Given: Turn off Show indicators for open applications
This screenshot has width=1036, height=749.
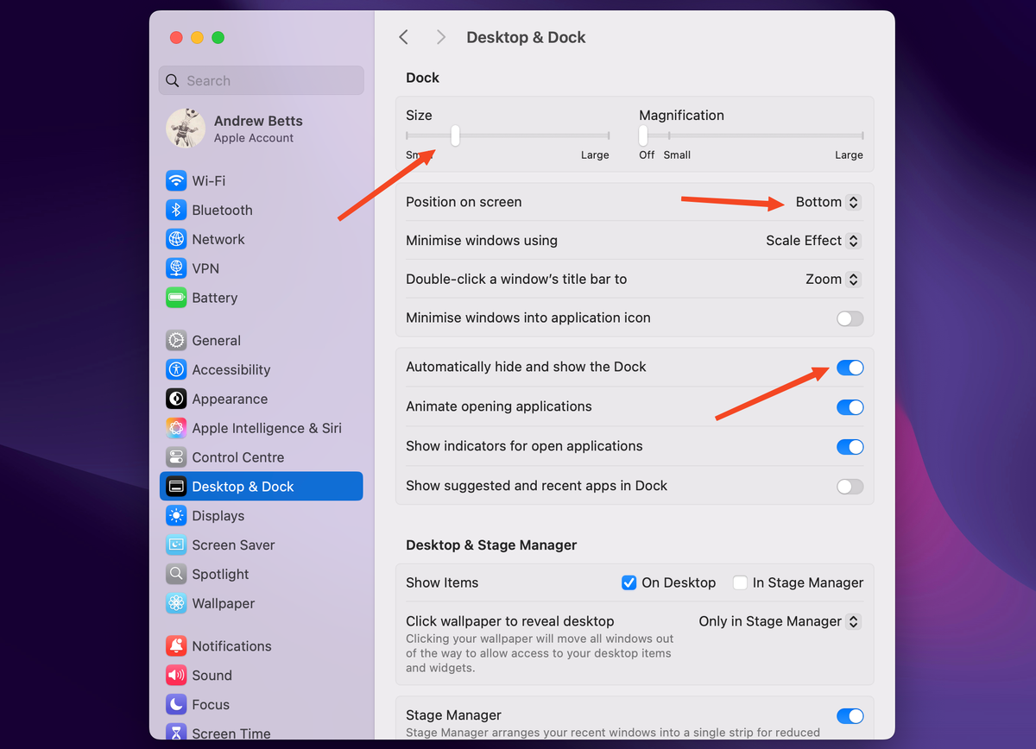Looking at the screenshot, I should [x=850, y=447].
